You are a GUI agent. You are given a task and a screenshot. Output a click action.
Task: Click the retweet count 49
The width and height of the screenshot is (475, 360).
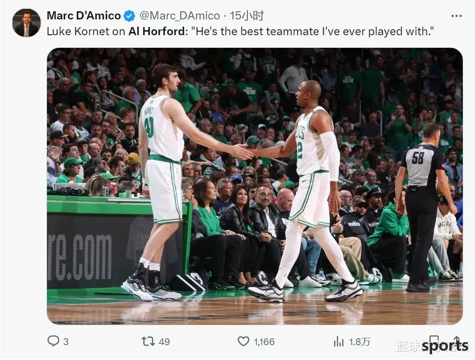(164, 342)
